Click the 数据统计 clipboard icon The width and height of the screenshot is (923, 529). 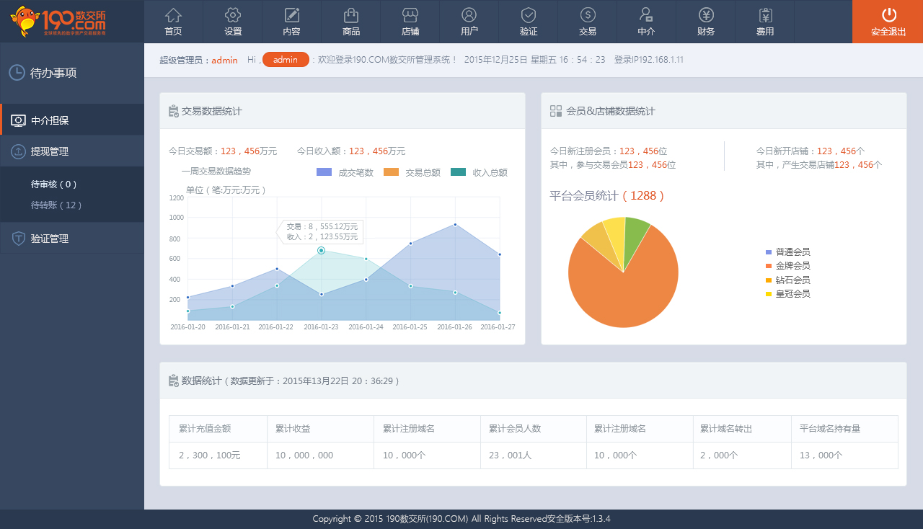173,381
